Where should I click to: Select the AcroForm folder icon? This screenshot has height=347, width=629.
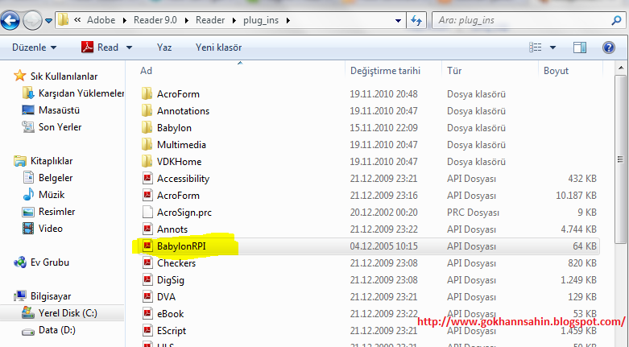(147, 94)
